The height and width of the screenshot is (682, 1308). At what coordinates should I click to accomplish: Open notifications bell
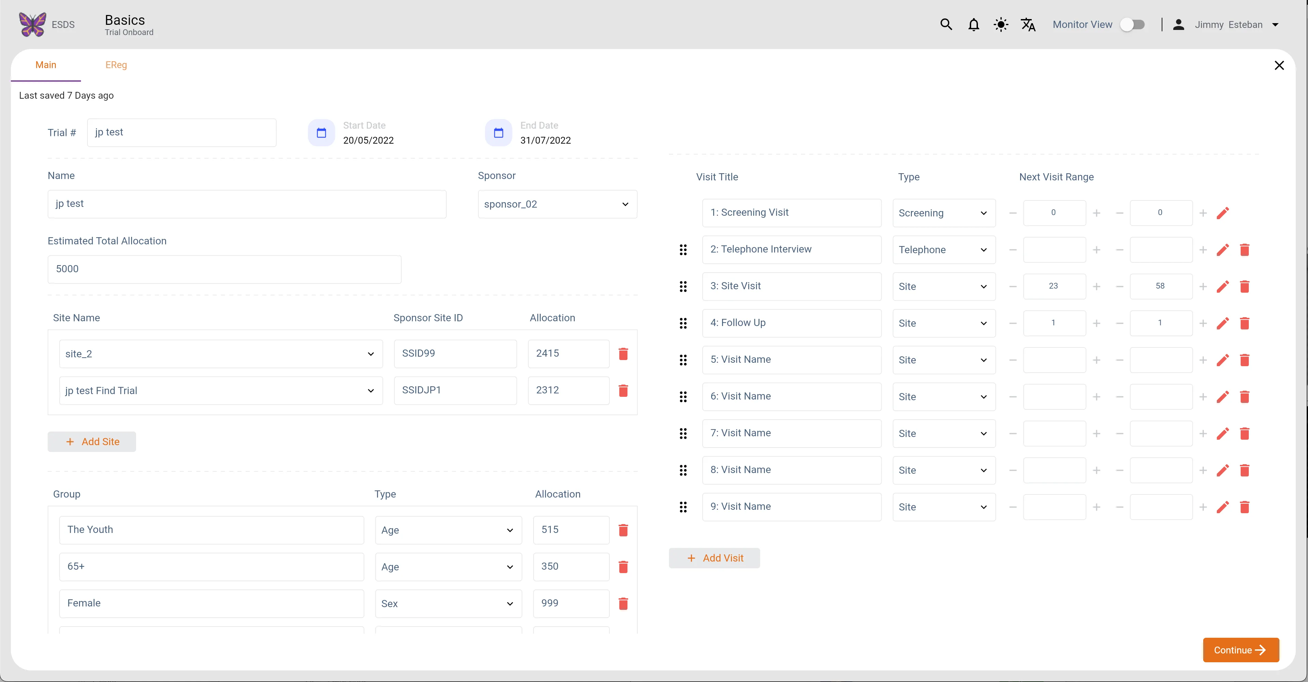[x=974, y=25]
